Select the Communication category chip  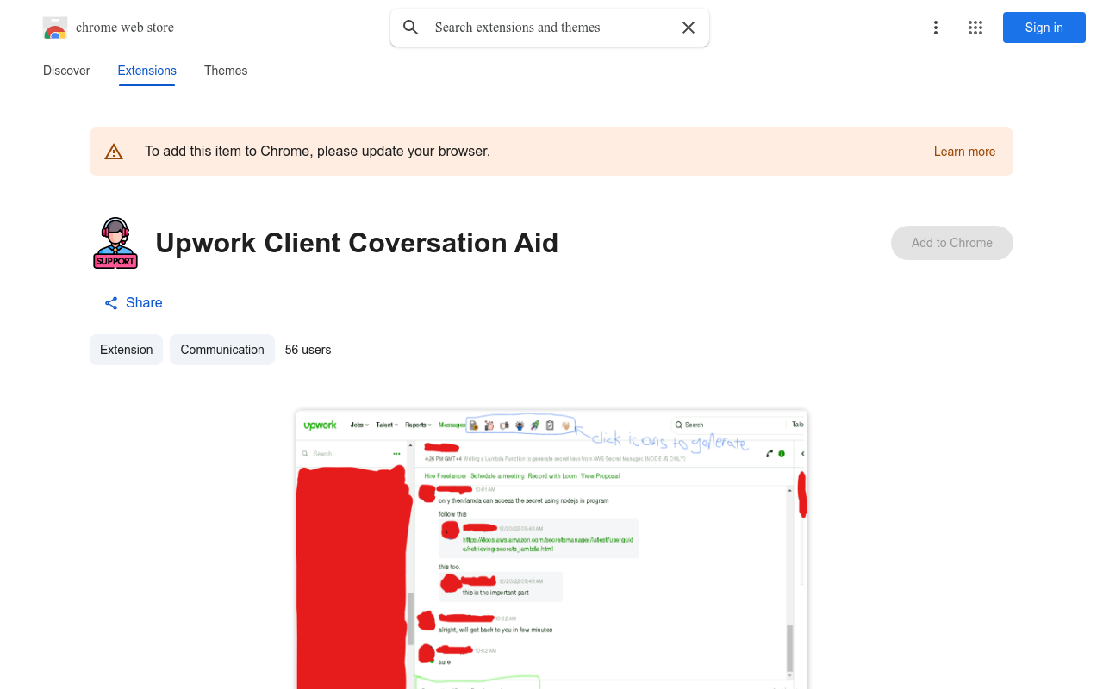222,350
